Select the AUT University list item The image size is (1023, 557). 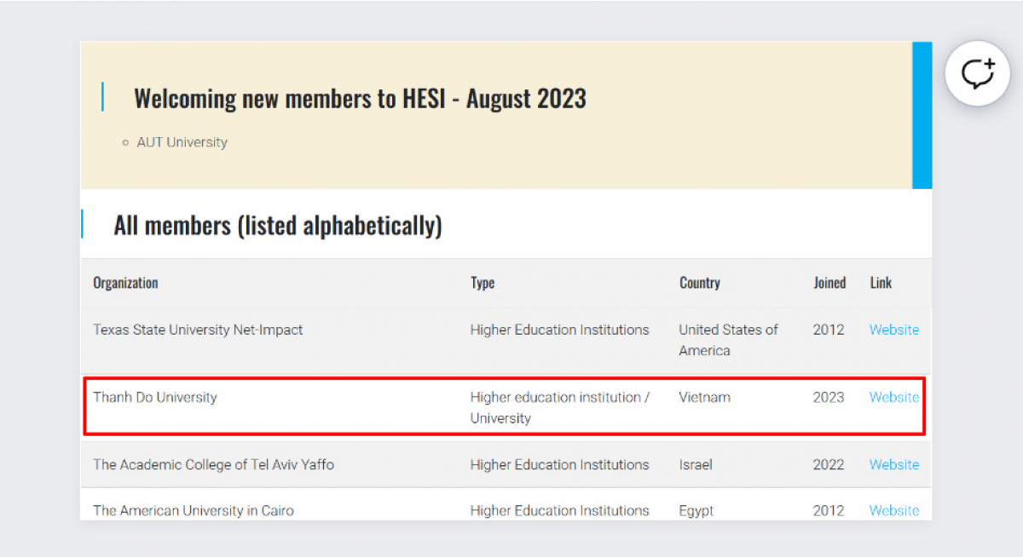pyautogui.click(x=182, y=142)
